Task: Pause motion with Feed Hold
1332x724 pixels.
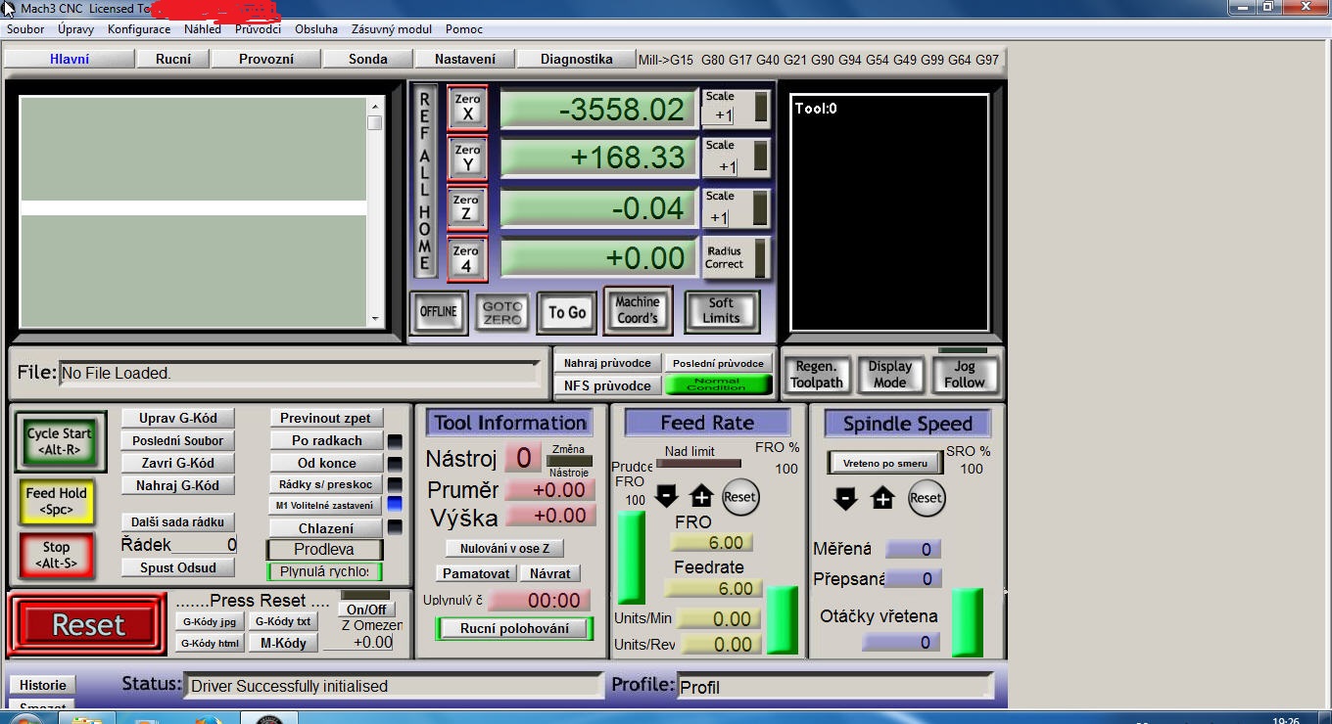Action: point(56,501)
